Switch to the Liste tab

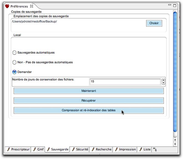click(145, 149)
